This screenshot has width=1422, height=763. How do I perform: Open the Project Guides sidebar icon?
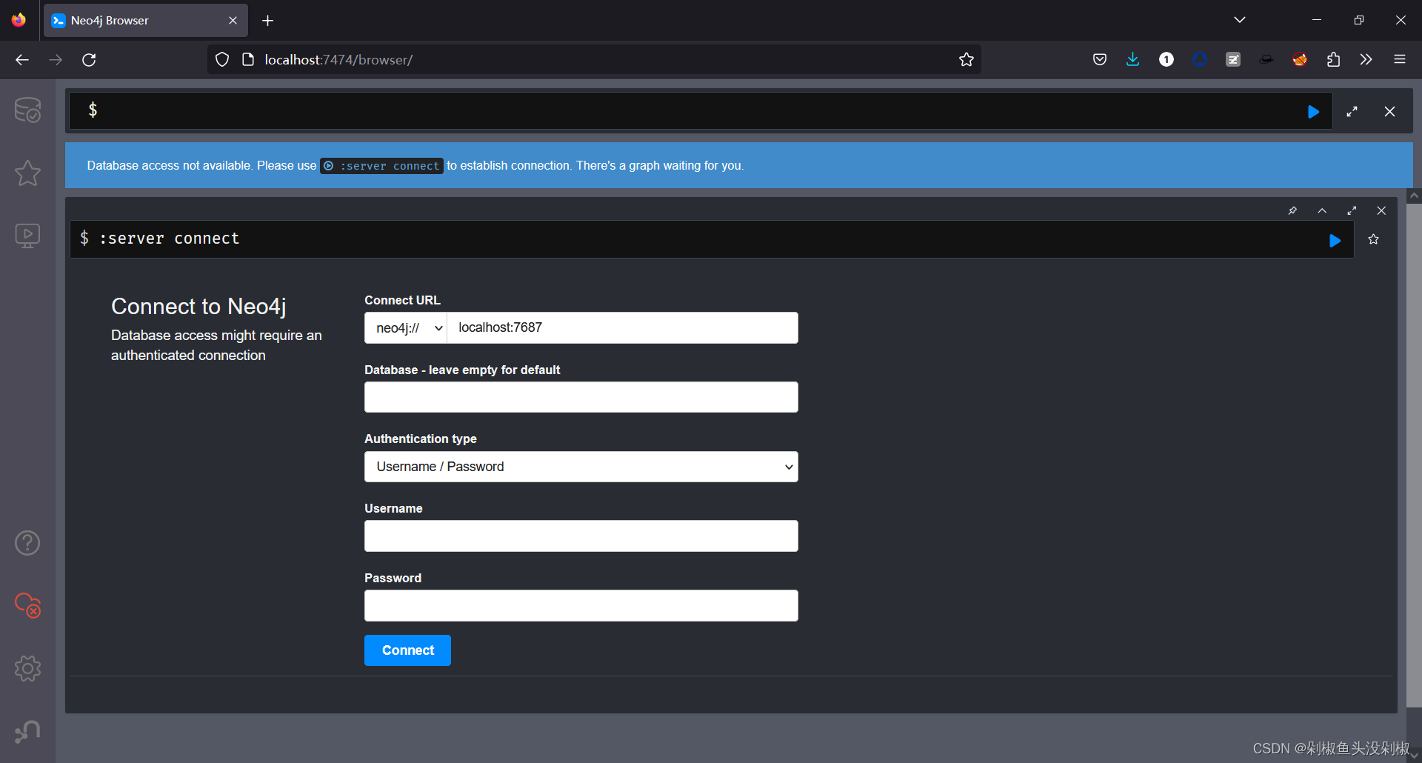tap(27, 236)
